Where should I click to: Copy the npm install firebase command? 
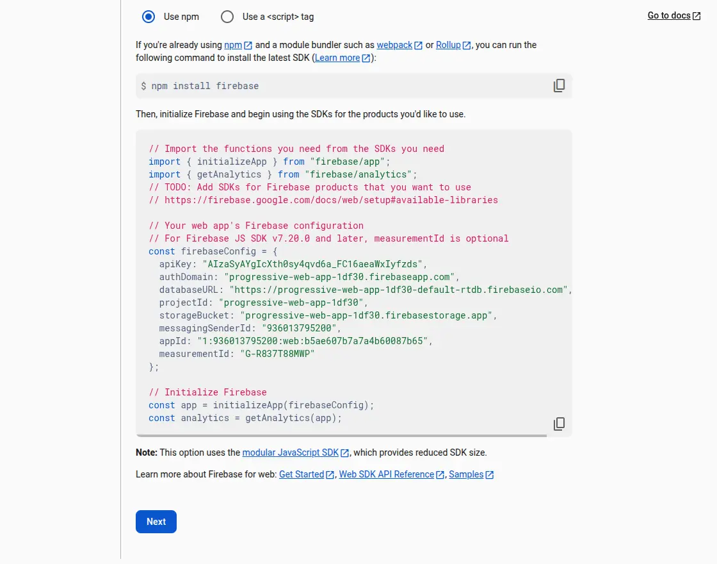pos(559,86)
